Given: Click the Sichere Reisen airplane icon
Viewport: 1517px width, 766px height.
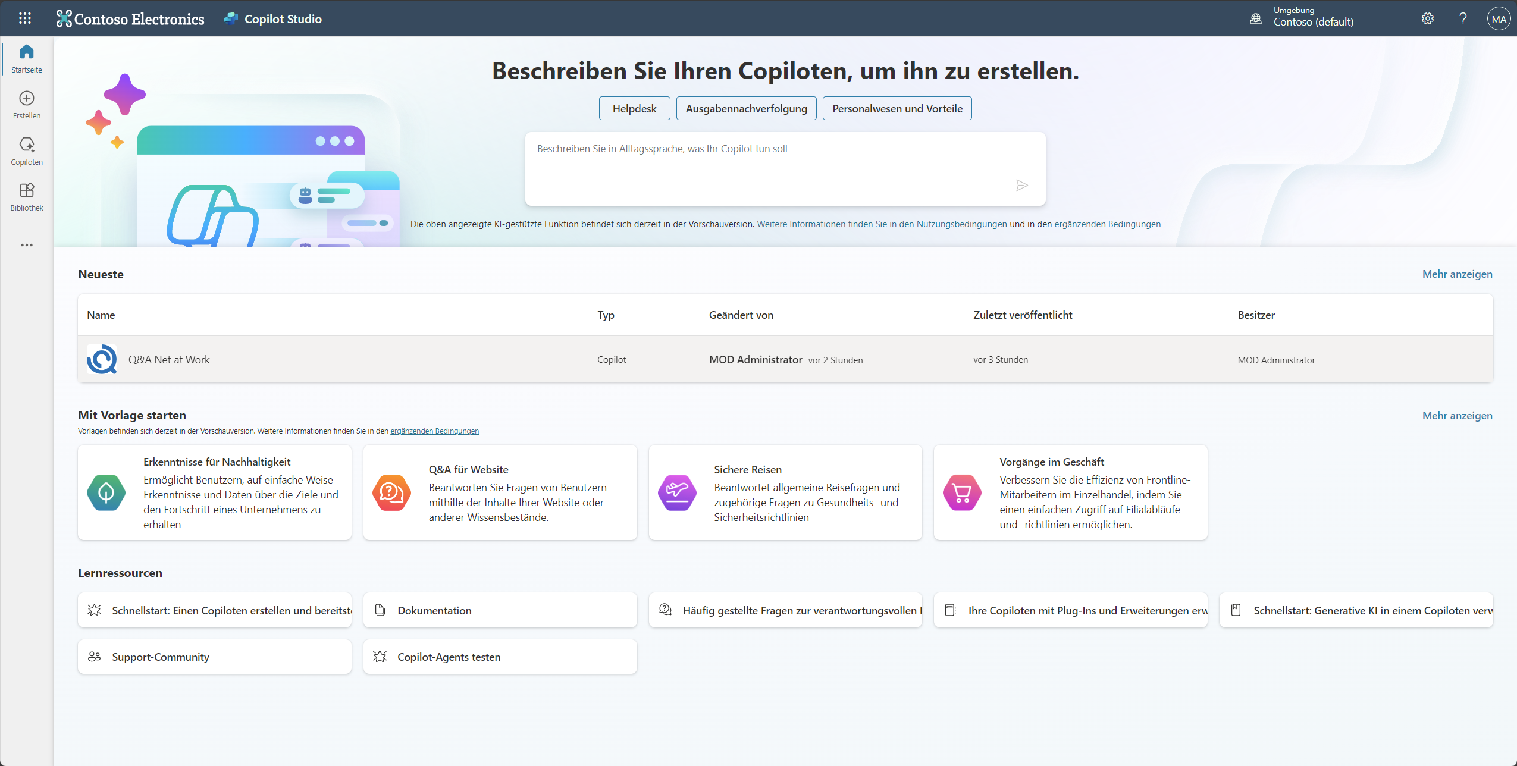Looking at the screenshot, I should (677, 492).
